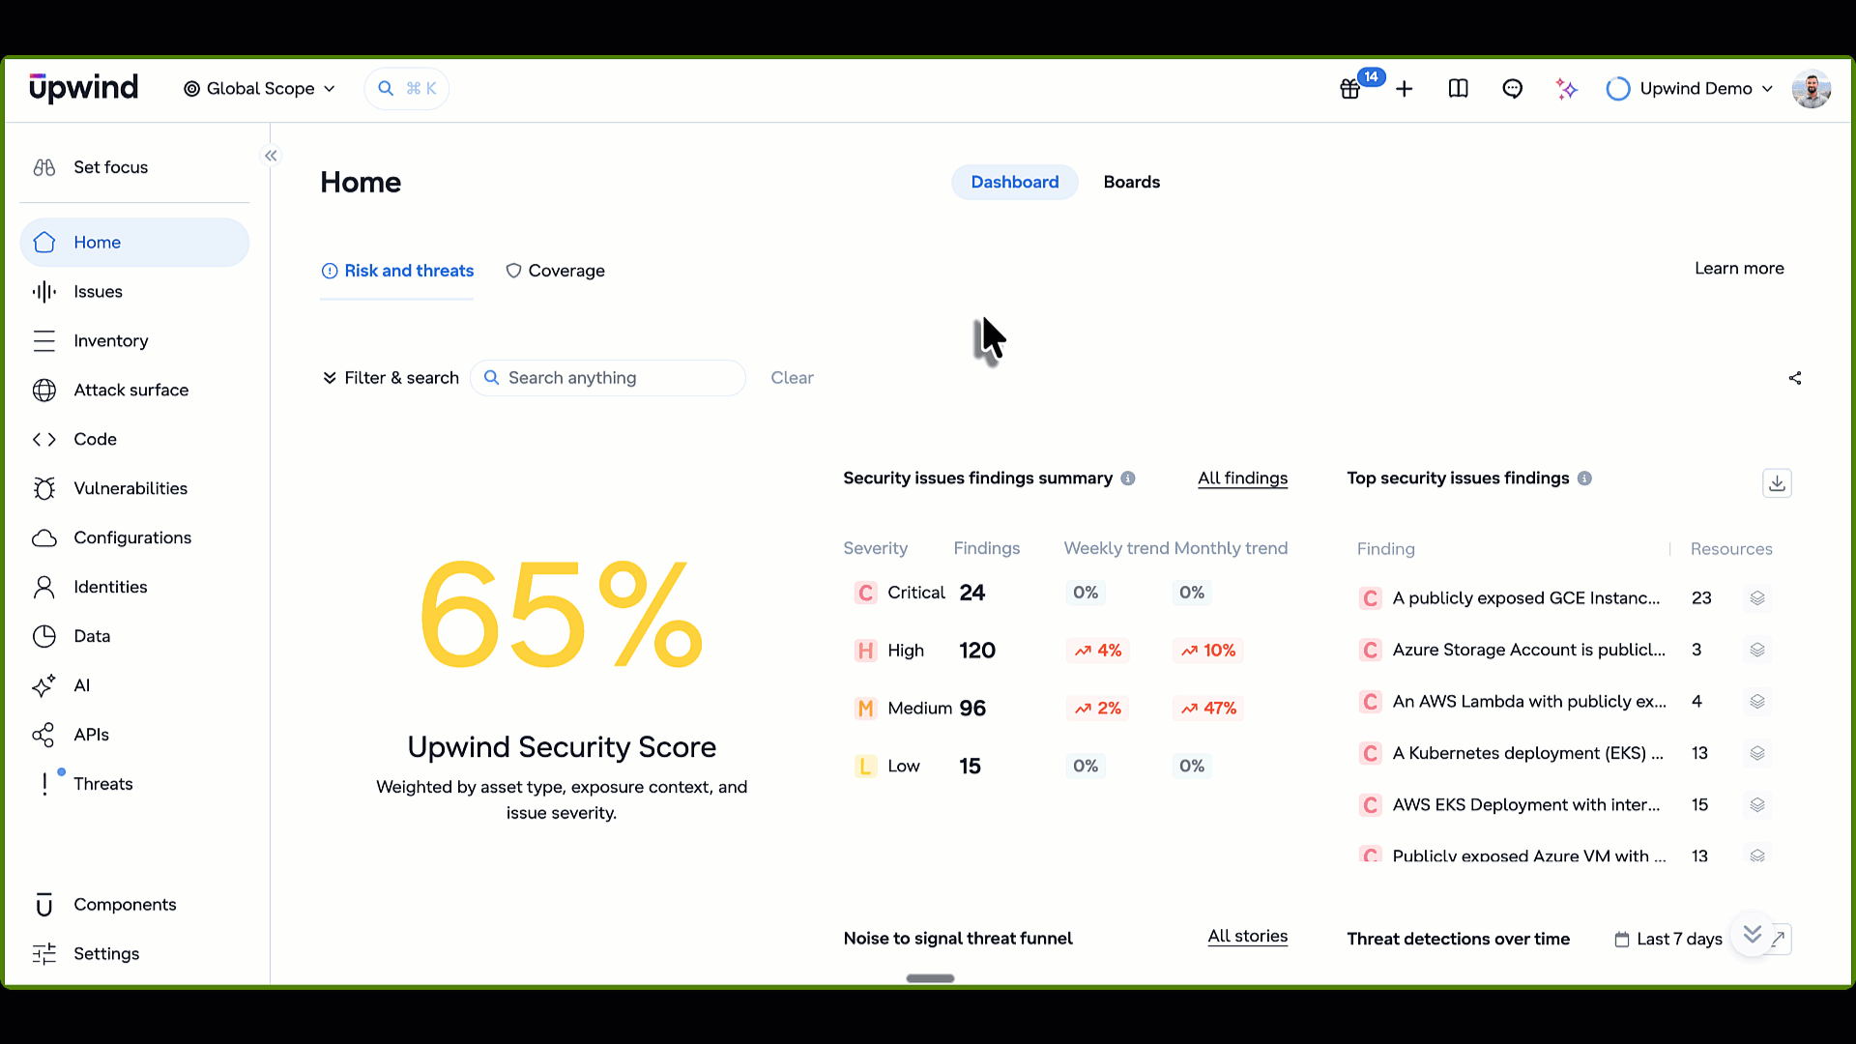Select Risk and threats tab
This screenshot has width=1856, height=1044.
tap(397, 272)
